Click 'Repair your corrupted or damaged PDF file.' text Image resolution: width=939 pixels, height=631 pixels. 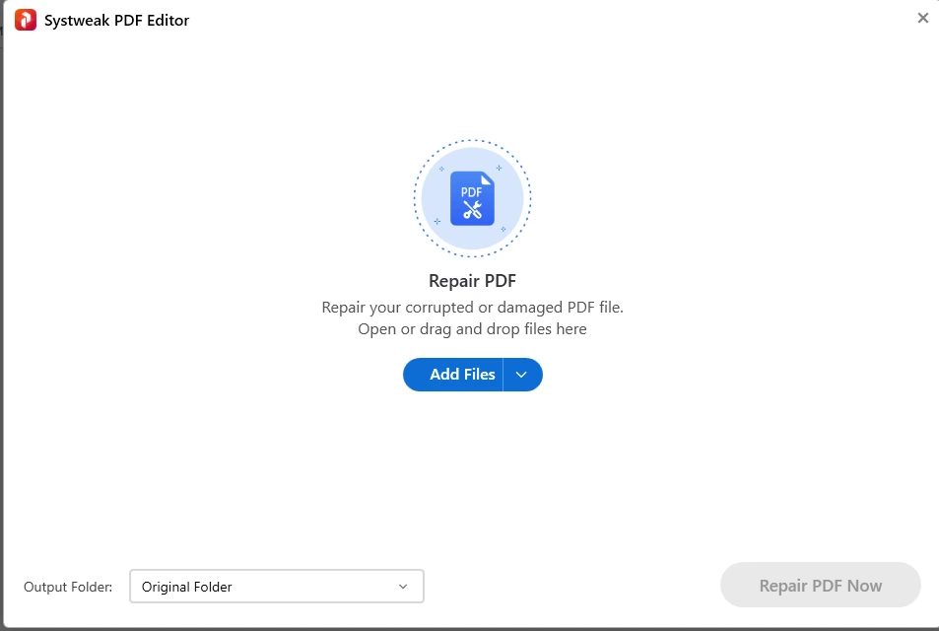(x=473, y=308)
